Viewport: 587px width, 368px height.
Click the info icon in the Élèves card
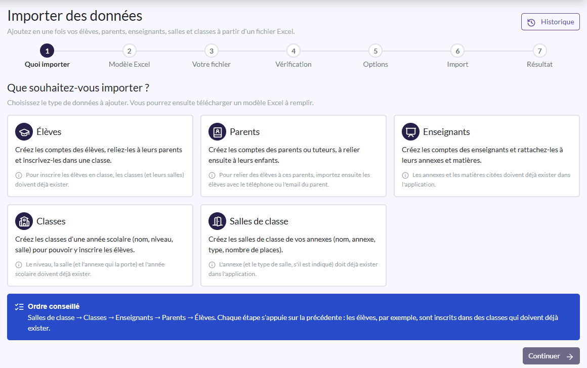(x=19, y=175)
